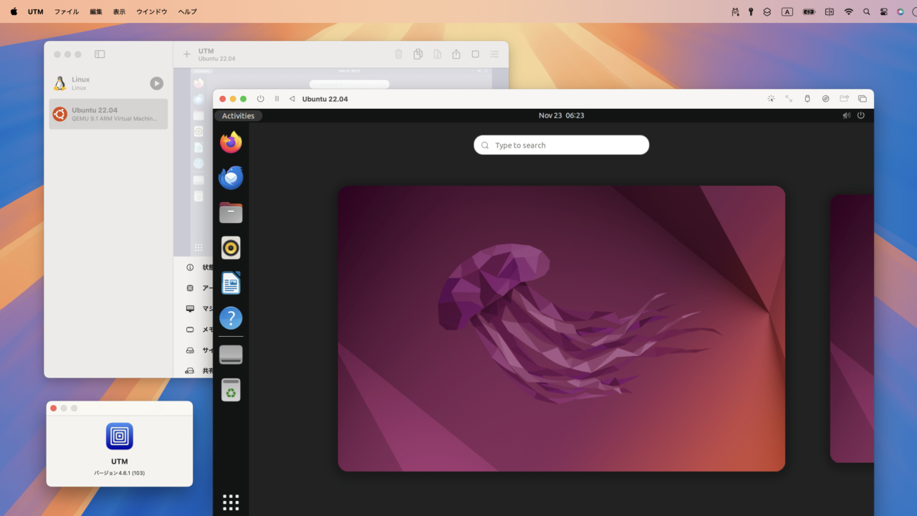Click the machine display icon in UTM details
This screenshot has height=516, width=917.
pos(190,309)
